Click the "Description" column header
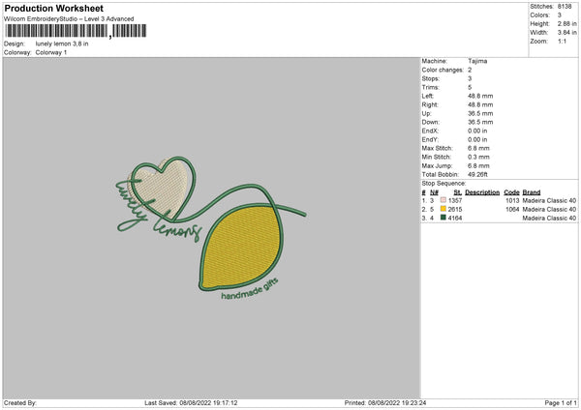Image resolution: width=581 pixels, height=410 pixels. [482, 192]
